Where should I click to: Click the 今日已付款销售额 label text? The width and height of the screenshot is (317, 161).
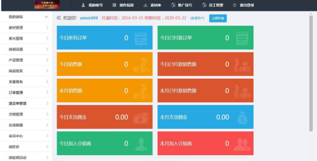click(x=178, y=64)
